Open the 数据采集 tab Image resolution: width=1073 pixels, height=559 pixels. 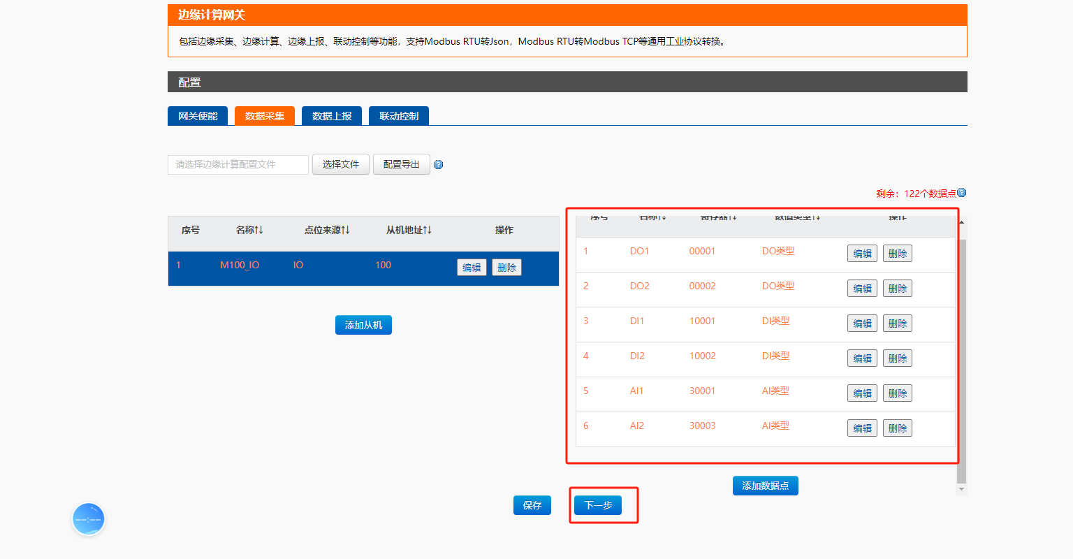pyautogui.click(x=265, y=116)
